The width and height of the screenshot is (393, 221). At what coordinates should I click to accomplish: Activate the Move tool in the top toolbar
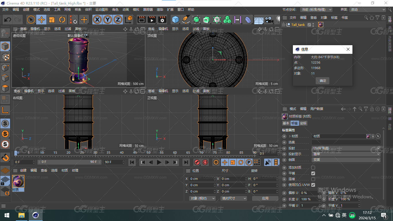pos(41,20)
